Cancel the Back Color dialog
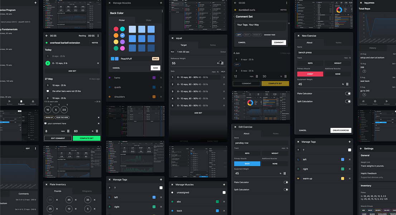 coord(116,68)
